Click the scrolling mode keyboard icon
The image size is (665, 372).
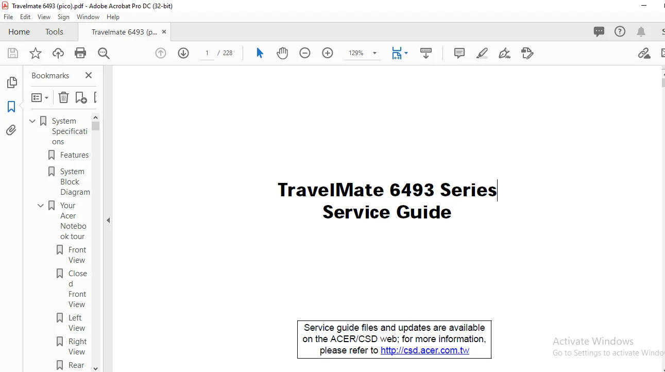(426, 53)
